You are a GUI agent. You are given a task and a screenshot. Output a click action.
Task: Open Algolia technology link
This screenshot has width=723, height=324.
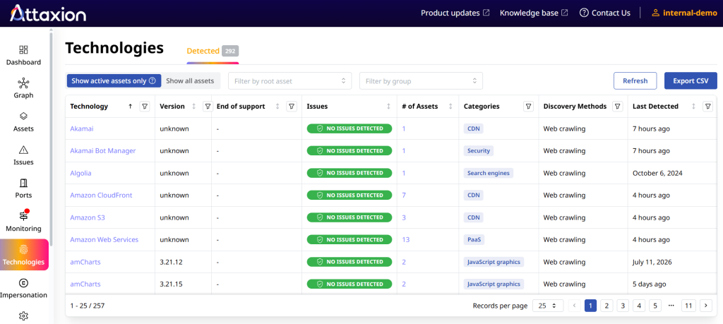point(80,173)
